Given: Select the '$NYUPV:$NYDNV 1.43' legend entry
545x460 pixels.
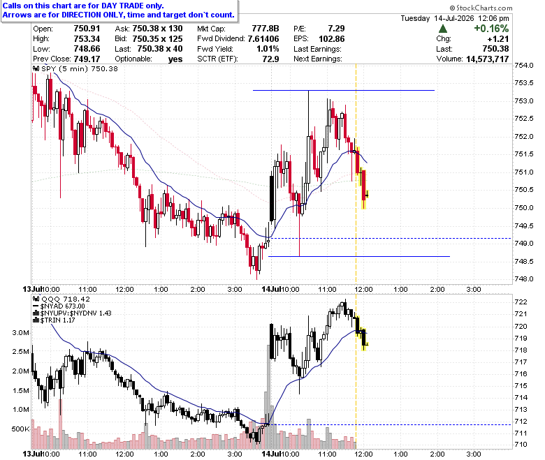Looking at the screenshot, I should point(75,313).
